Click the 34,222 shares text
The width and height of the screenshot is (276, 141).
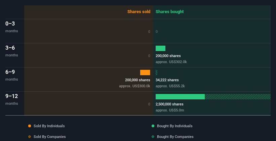[x=167, y=80]
